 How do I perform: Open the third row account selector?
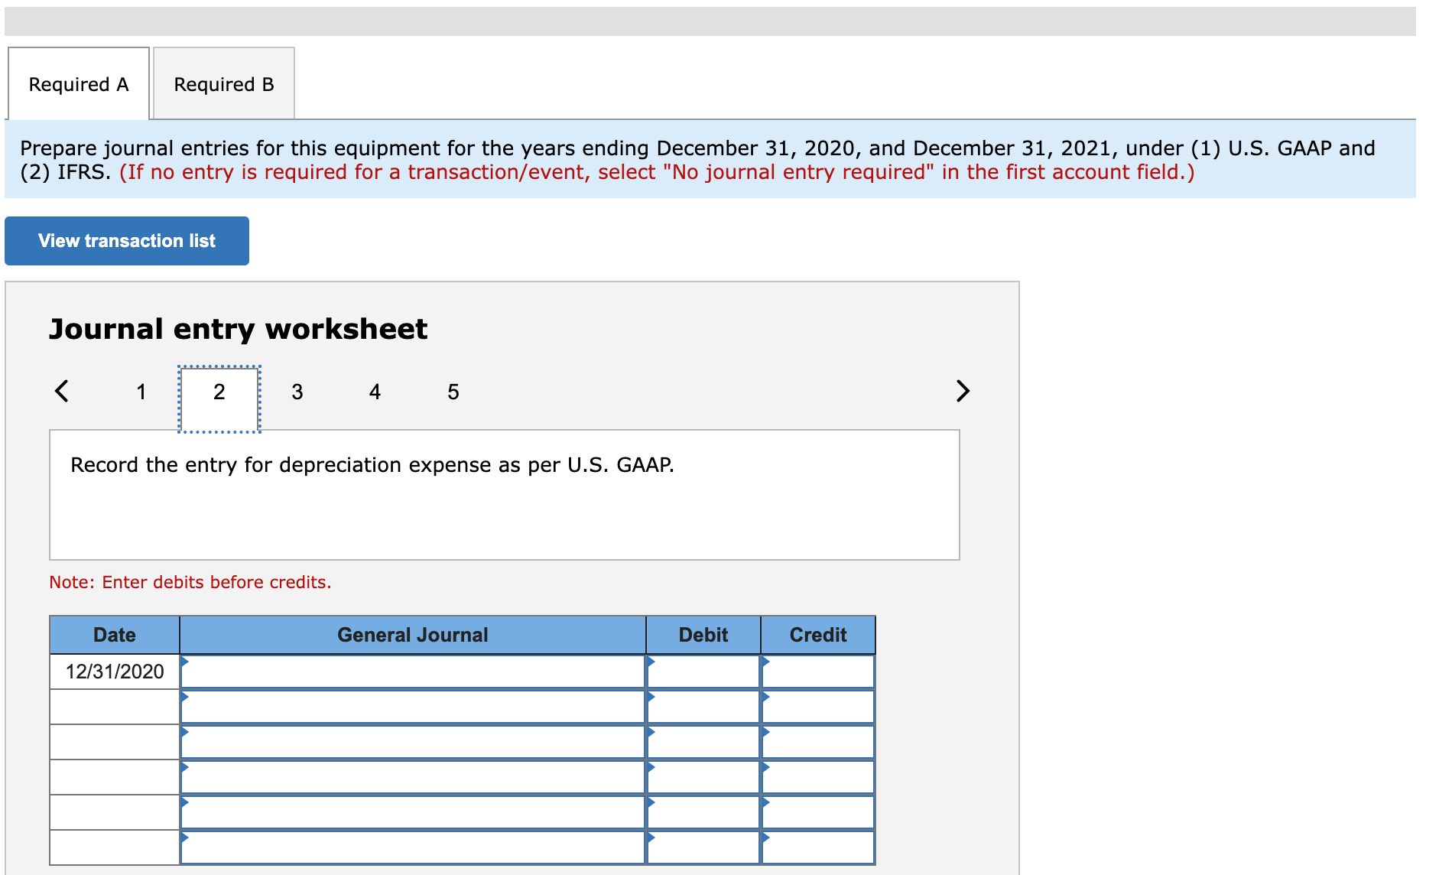click(x=413, y=741)
